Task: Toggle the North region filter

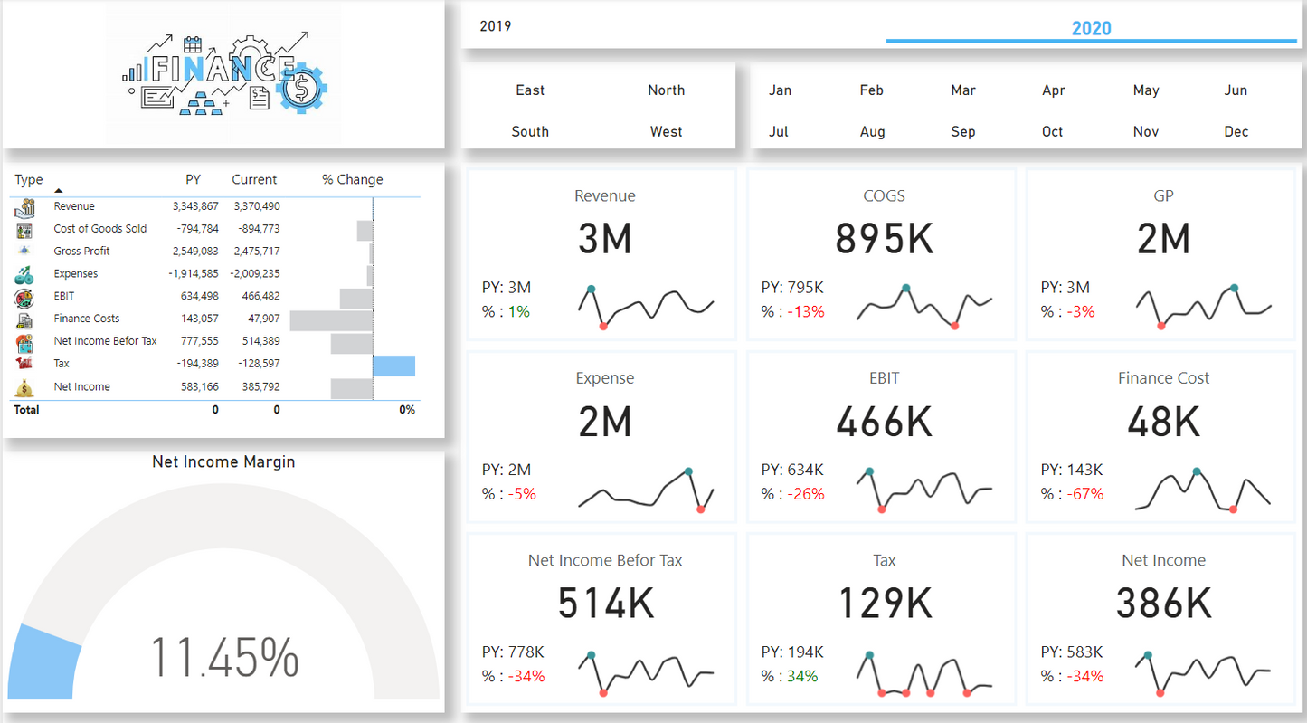Action: (x=666, y=90)
